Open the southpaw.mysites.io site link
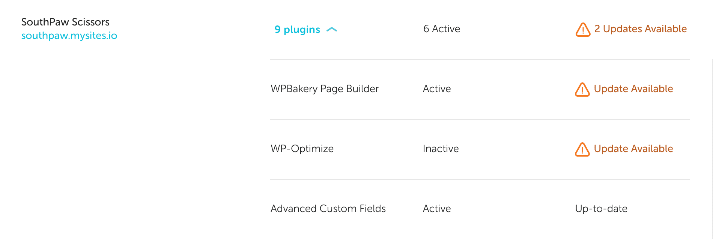Screen dimensions: 713x239 click(x=69, y=36)
